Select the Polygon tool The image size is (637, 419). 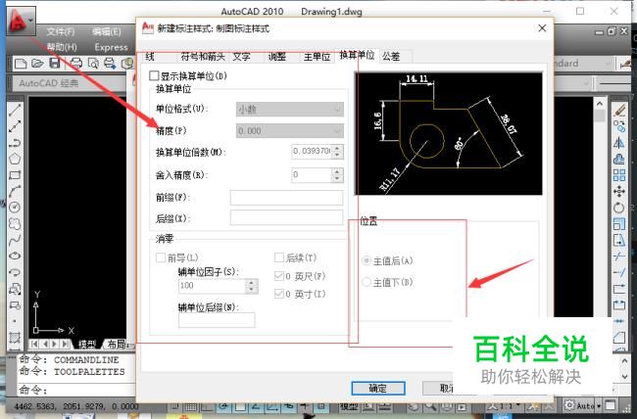(15, 159)
